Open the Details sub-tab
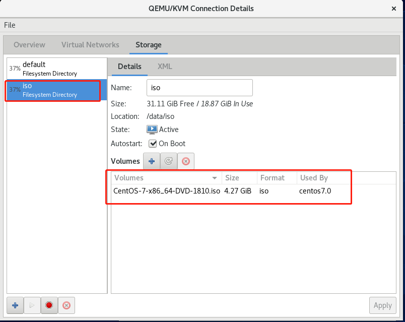This screenshot has height=322, width=405. (129, 67)
